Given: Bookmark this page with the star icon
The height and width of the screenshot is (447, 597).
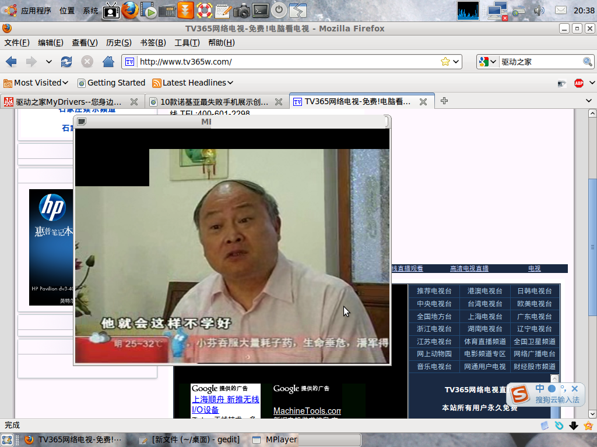Looking at the screenshot, I should click(x=445, y=62).
